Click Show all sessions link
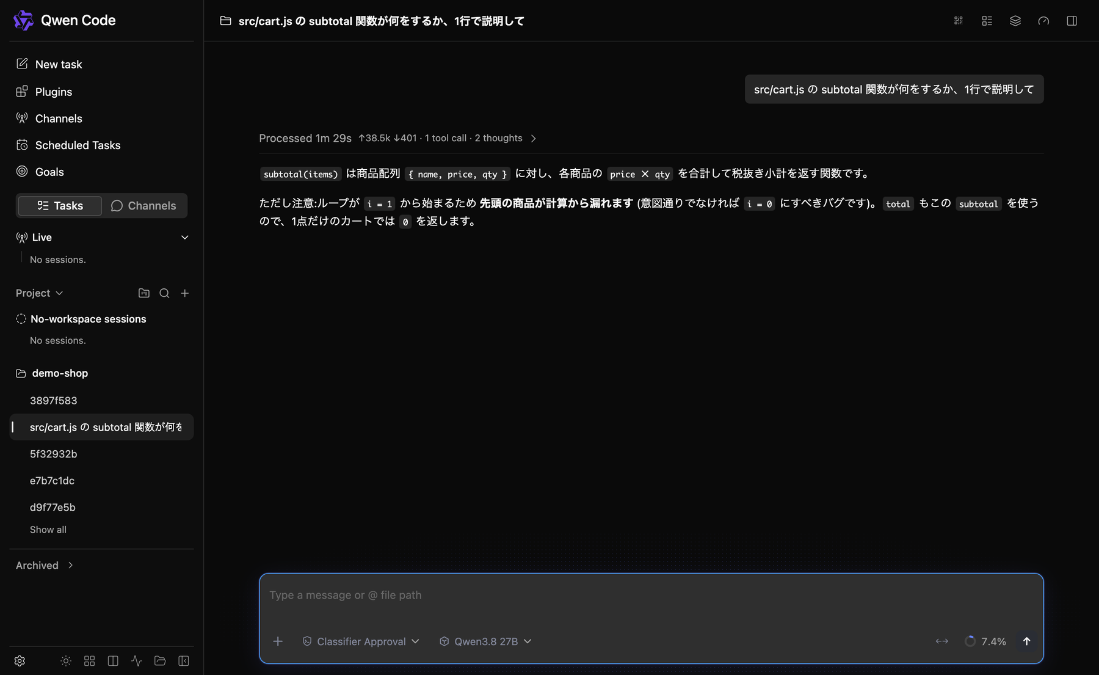1099x675 pixels. [x=48, y=530]
